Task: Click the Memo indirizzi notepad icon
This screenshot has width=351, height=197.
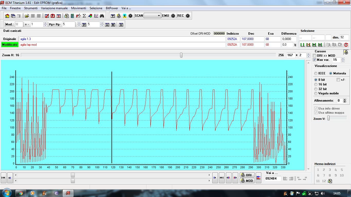Action: click(330, 181)
